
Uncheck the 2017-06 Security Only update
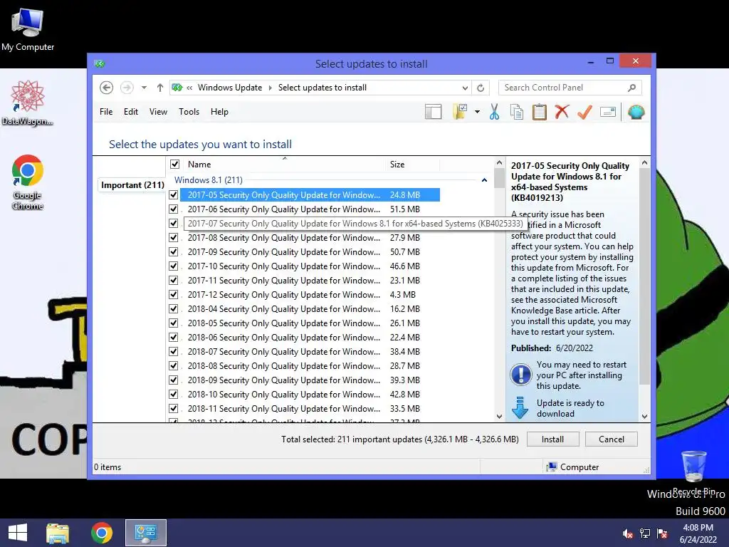pos(174,209)
